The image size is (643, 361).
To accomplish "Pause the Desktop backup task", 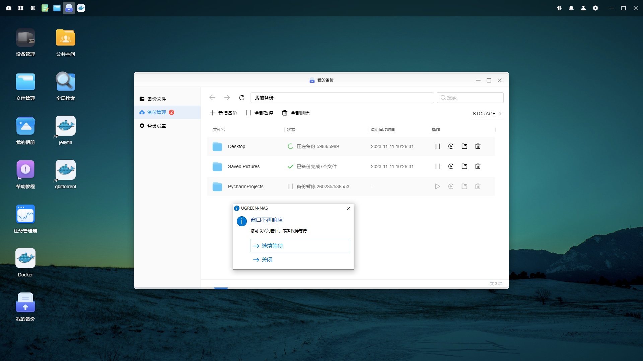I will point(437,146).
